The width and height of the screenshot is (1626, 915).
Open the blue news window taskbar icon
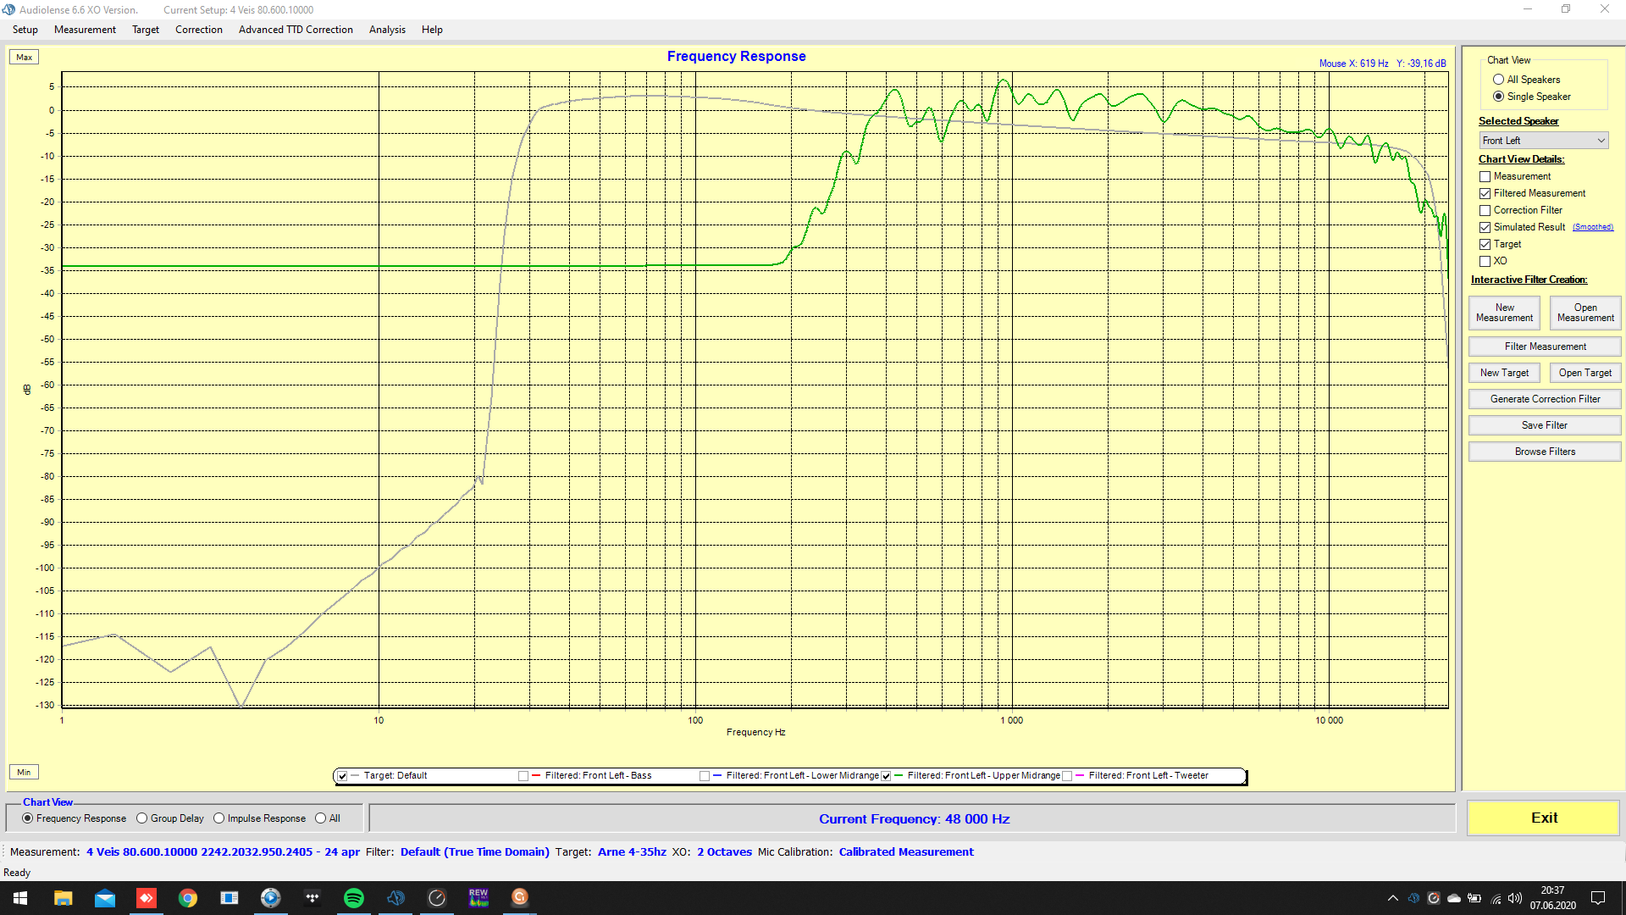(x=230, y=898)
